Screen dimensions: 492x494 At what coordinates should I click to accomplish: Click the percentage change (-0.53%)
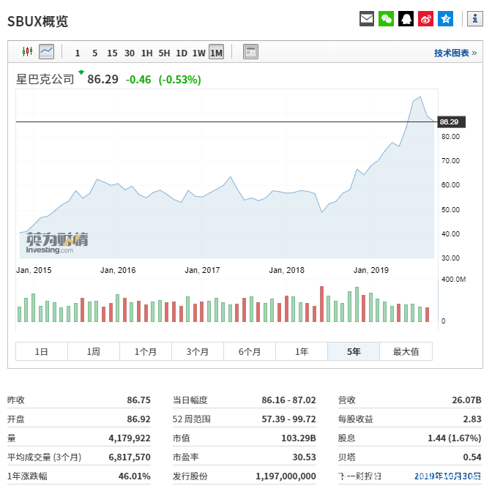click(x=179, y=80)
